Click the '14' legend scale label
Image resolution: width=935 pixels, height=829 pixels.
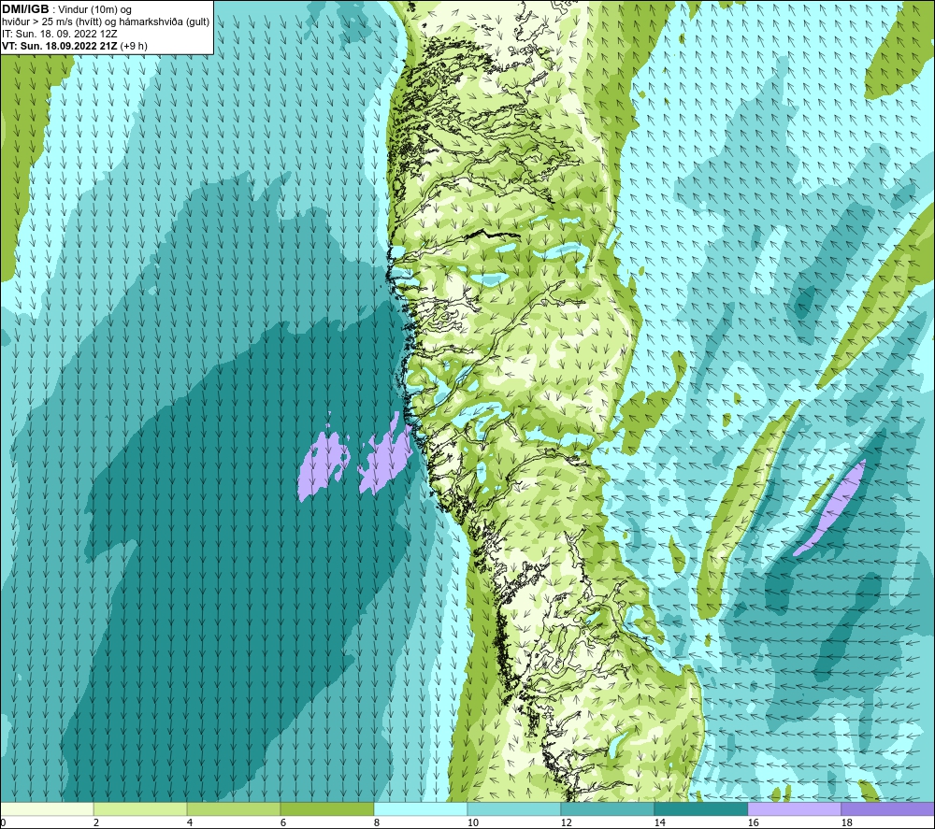click(659, 822)
